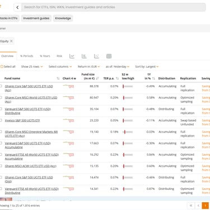The height and width of the screenshot is (210, 210).
Task: Open the Investment guides filter
Action: tap(36, 18)
